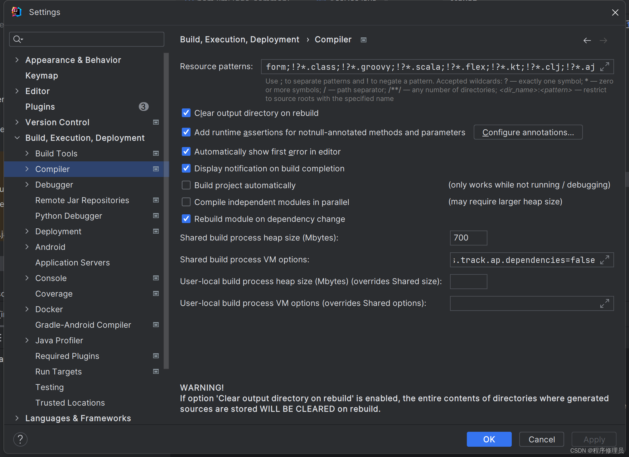Open the Keymap settings page
Image resolution: width=629 pixels, height=457 pixels.
coord(41,76)
